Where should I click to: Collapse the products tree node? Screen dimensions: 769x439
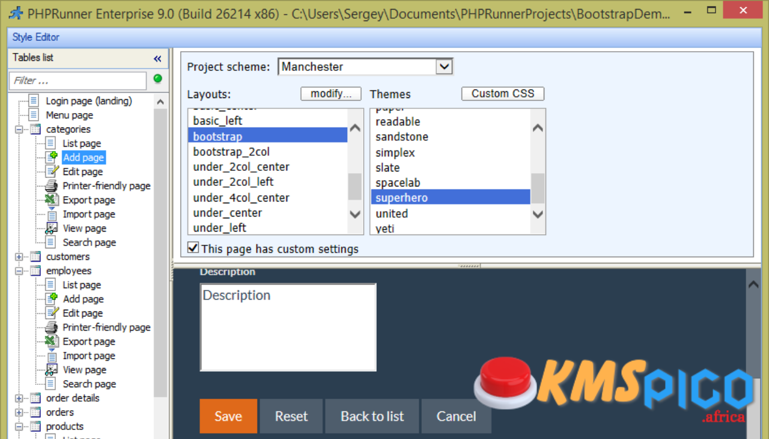point(19,426)
